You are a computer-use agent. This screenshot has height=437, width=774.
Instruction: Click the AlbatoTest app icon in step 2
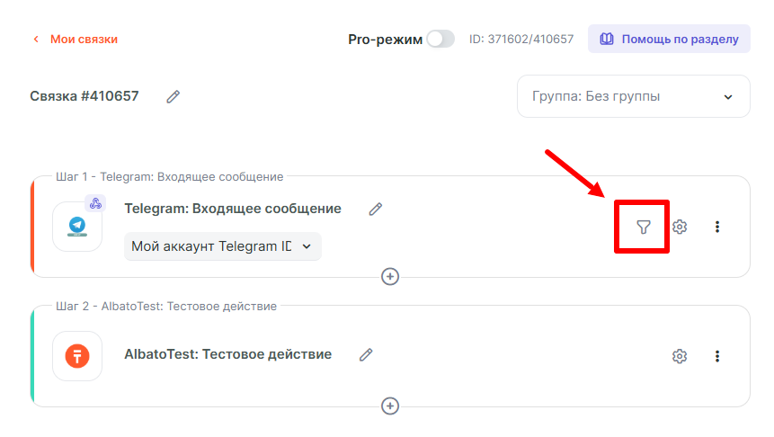(77, 356)
